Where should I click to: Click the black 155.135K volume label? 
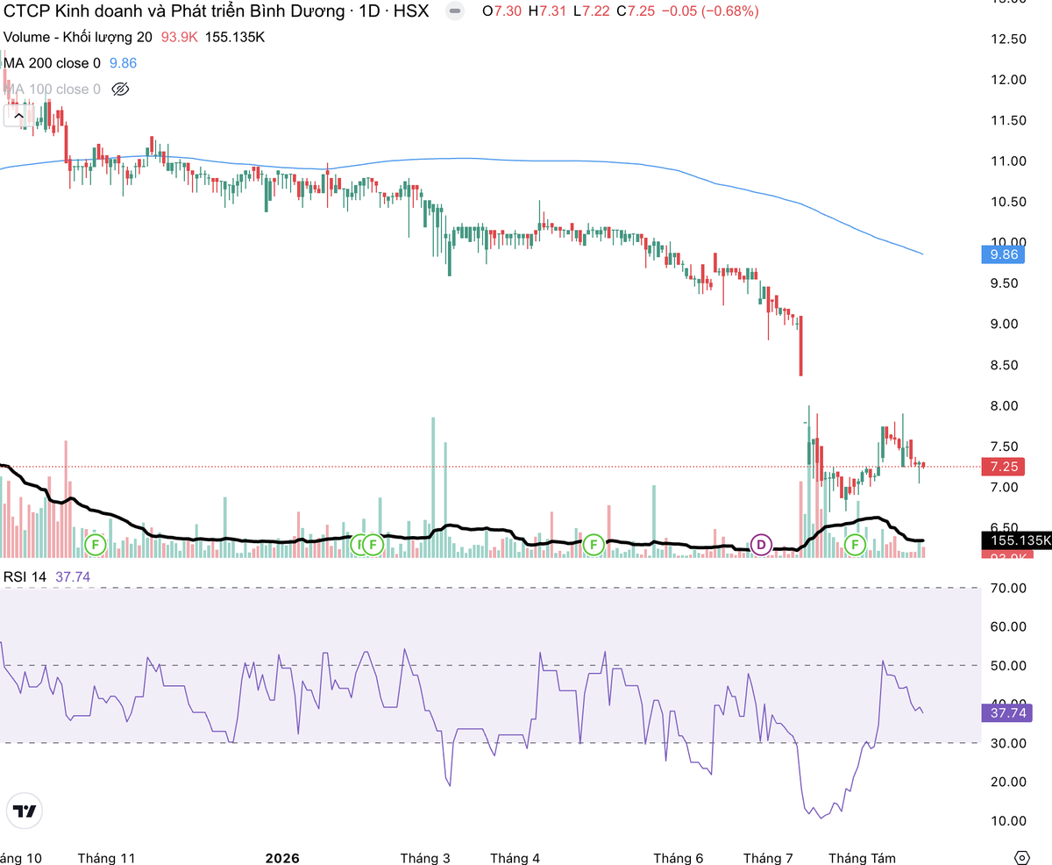tap(1017, 540)
